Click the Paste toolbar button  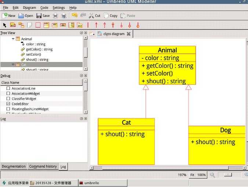pos(128,16)
